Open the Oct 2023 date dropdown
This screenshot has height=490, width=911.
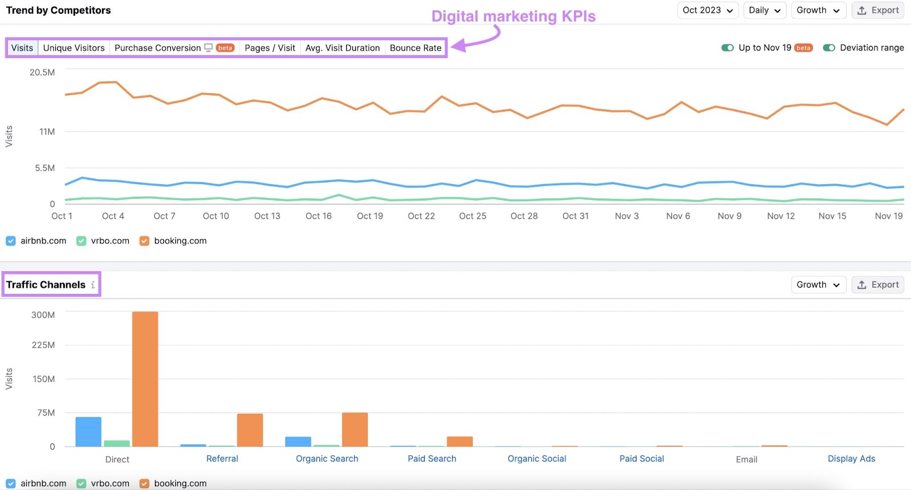(708, 10)
